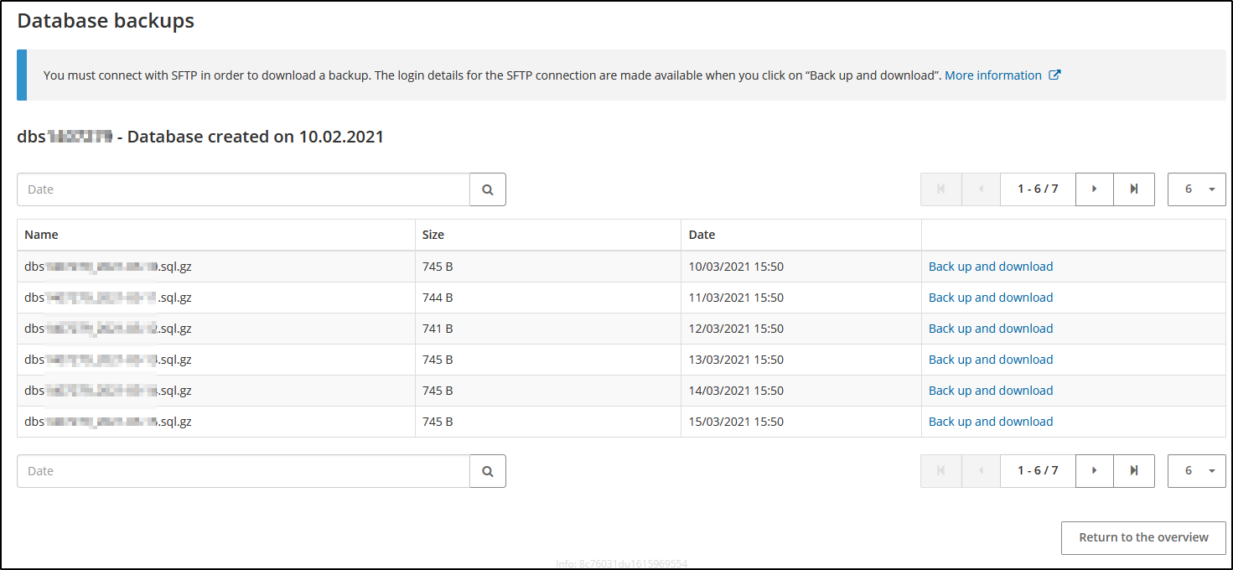Click previous page arrow in bottom pagination
This screenshot has height=570, width=1233.
pyautogui.click(x=981, y=471)
